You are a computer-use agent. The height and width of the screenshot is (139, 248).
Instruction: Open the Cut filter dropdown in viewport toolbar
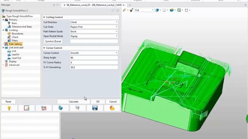(x=153, y=10)
